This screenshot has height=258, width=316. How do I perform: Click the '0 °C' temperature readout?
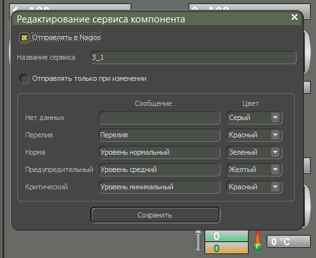pyautogui.click(x=288, y=241)
